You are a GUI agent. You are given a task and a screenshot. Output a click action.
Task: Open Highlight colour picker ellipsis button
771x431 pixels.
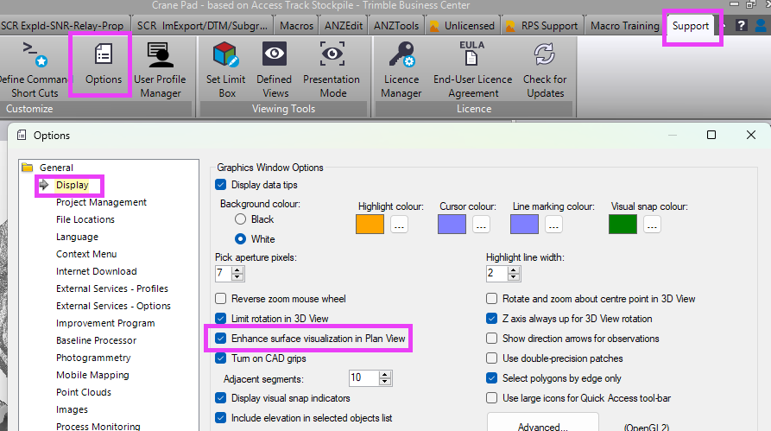tap(399, 225)
